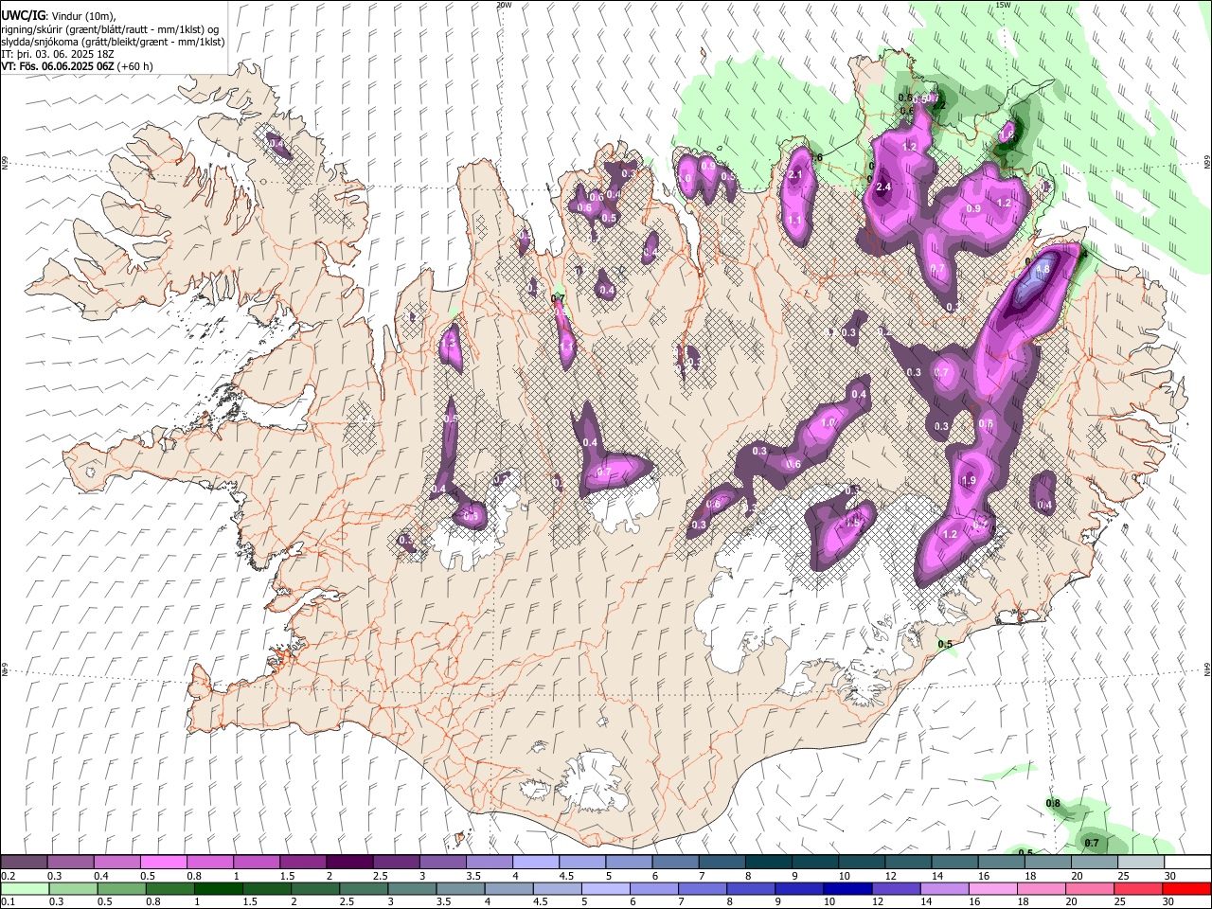Click the pale green 0.1 rain legend swatch
The height and width of the screenshot is (909, 1212).
24,888
